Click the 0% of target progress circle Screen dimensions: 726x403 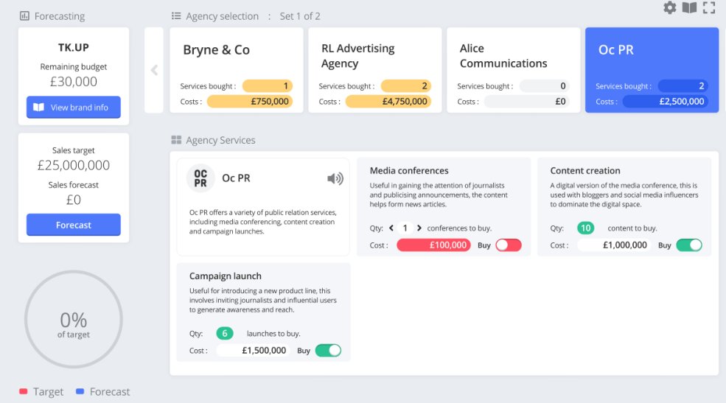(x=74, y=320)
